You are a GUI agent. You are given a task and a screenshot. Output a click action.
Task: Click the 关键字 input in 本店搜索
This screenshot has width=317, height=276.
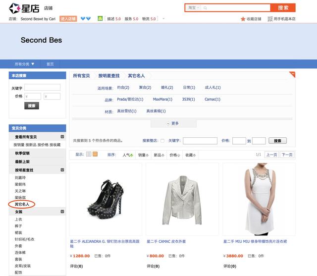(43, 87)
